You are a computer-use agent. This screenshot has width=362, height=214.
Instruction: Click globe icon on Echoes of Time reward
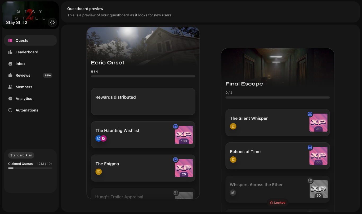click(x=310, y=147)
